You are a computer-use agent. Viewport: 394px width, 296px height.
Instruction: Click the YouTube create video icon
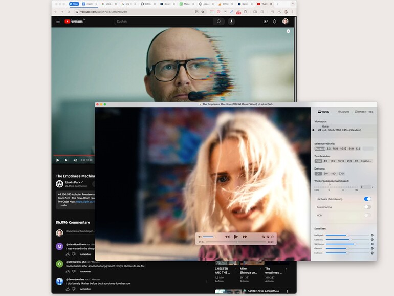tap(266, 22)
